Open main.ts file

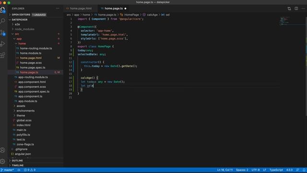pyautogui.click(x=21, y=130)
